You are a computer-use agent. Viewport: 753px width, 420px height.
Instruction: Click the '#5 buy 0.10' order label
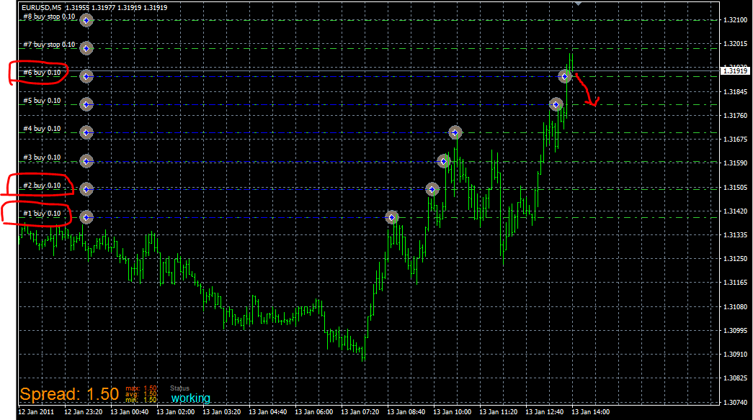42,101
